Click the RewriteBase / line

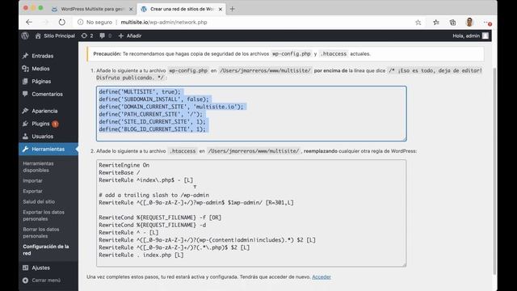click(x=120, y=172)
